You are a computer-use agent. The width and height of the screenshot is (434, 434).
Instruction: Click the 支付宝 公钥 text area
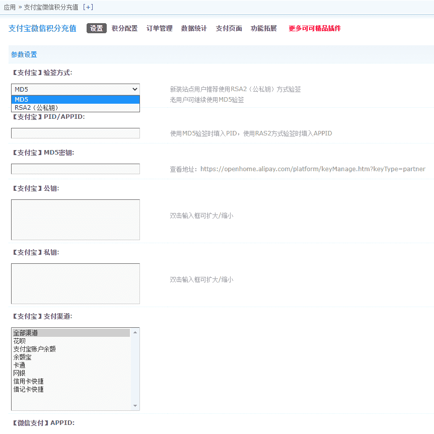(76, 220)
